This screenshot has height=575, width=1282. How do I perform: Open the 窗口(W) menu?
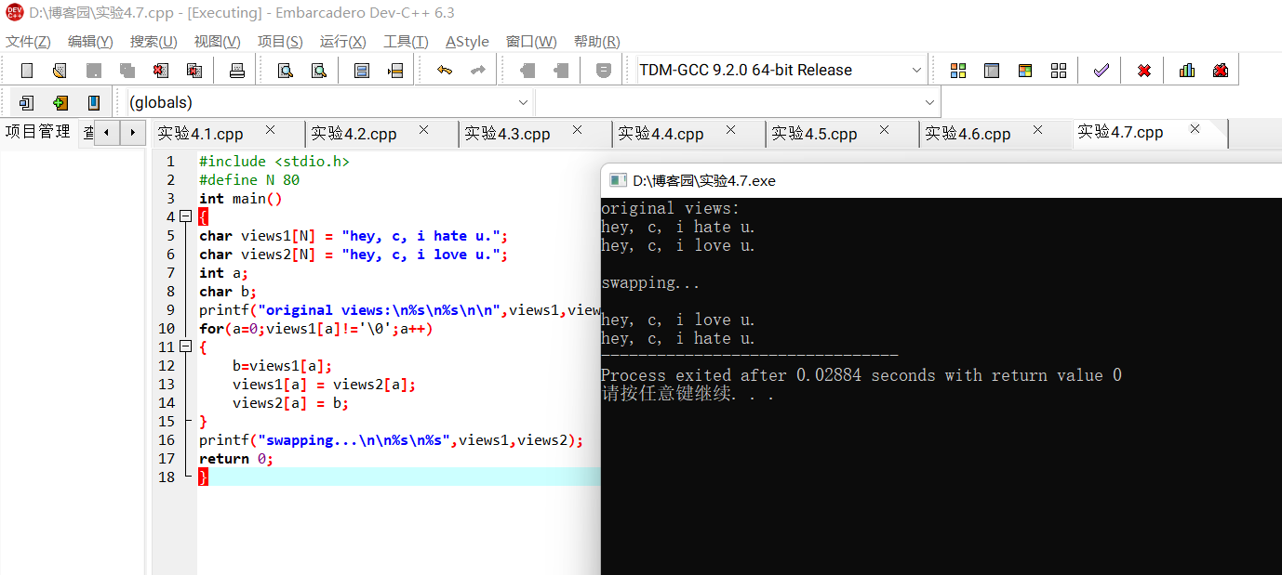(x=531, y=42)
